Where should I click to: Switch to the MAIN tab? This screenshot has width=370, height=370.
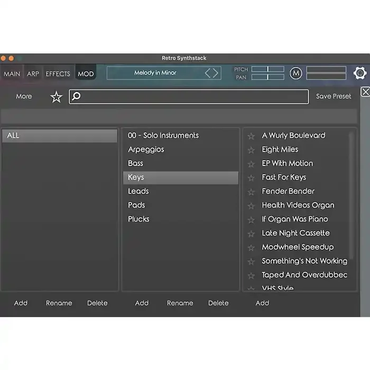12,74
